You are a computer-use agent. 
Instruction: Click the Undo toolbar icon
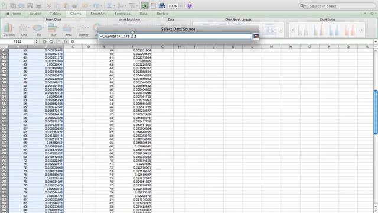click(84, 5)
